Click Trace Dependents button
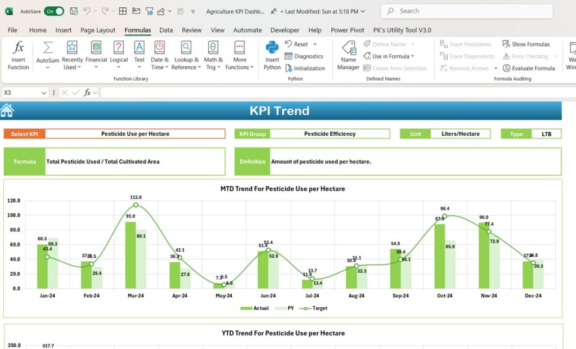This screenshot has width=576, height=349. tap(467, 56)
